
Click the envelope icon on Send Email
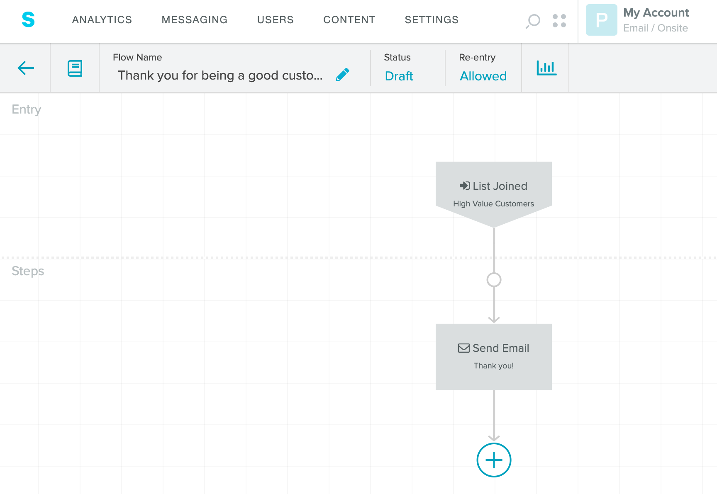pyautogui.click(x=464, y=348)
